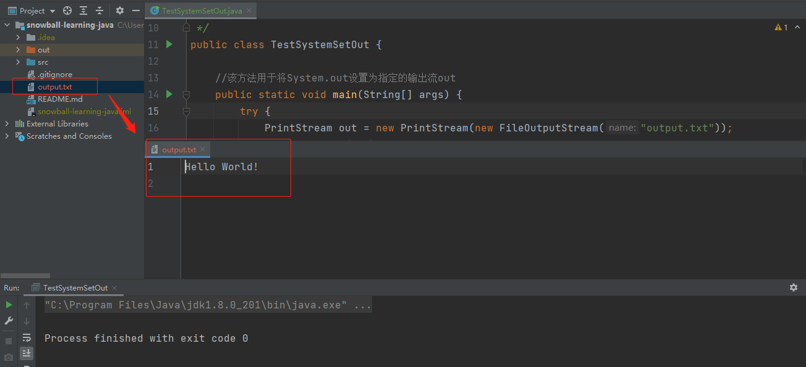Click run gutter icon beside main method

pyautogui.click(x=169, y=94)
